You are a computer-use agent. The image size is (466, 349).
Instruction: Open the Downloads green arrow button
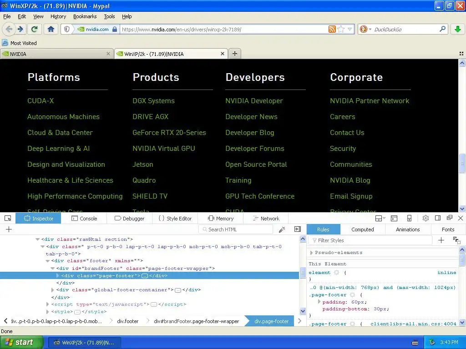point(458,29)
